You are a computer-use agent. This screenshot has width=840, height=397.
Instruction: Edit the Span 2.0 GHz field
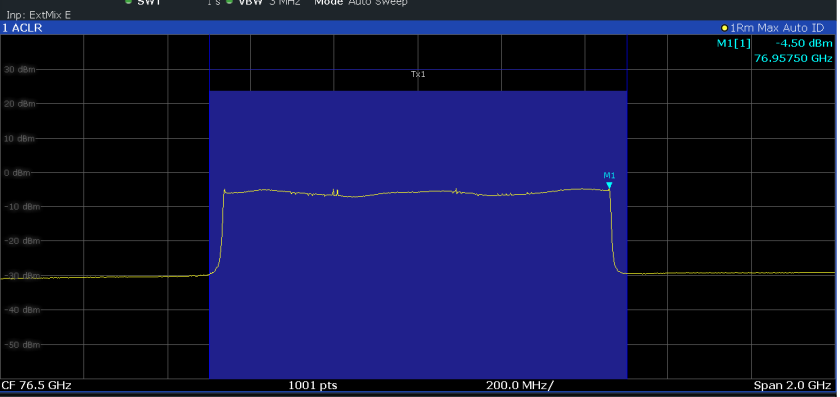pos(792,385)
